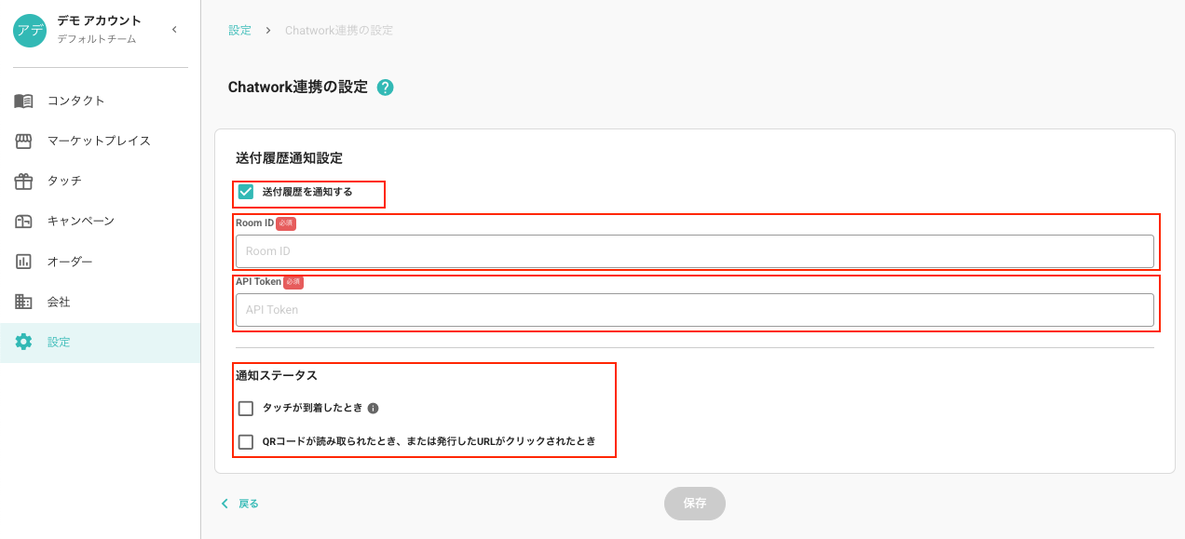Show info icon beside タッチが到着したとき
The width and height of the screenshot is (1185, 539).
[x=374, y=409]
